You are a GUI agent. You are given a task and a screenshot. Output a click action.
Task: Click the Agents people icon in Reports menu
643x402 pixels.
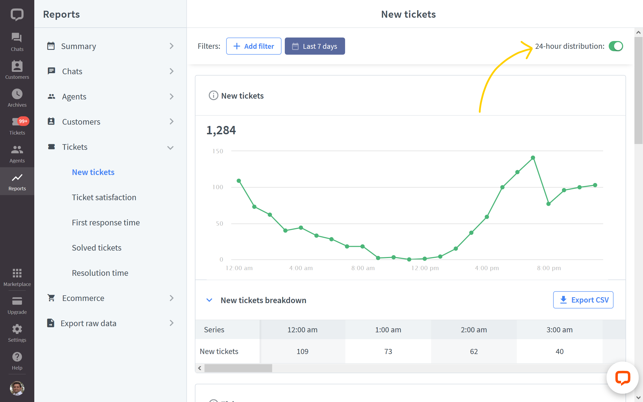click(x=51, y=96)
